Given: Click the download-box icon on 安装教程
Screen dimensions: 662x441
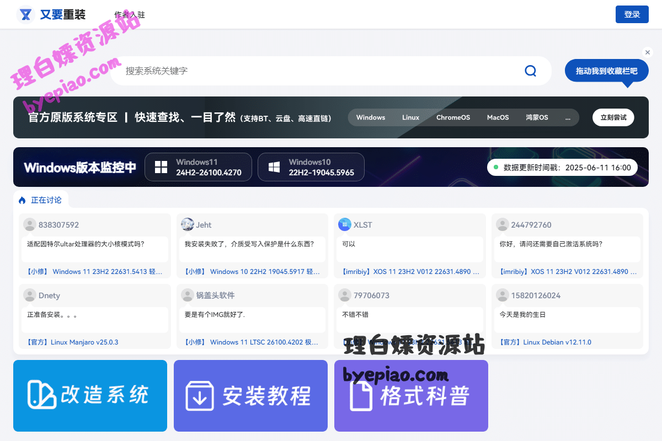Looking at the screenshot, I should tap(200, 396).
